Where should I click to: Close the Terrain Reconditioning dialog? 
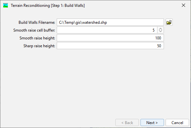pos(184,5)
